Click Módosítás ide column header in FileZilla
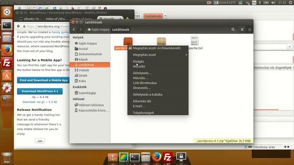The width and height of the screenshot is (294, 165). tap(264, 68)
